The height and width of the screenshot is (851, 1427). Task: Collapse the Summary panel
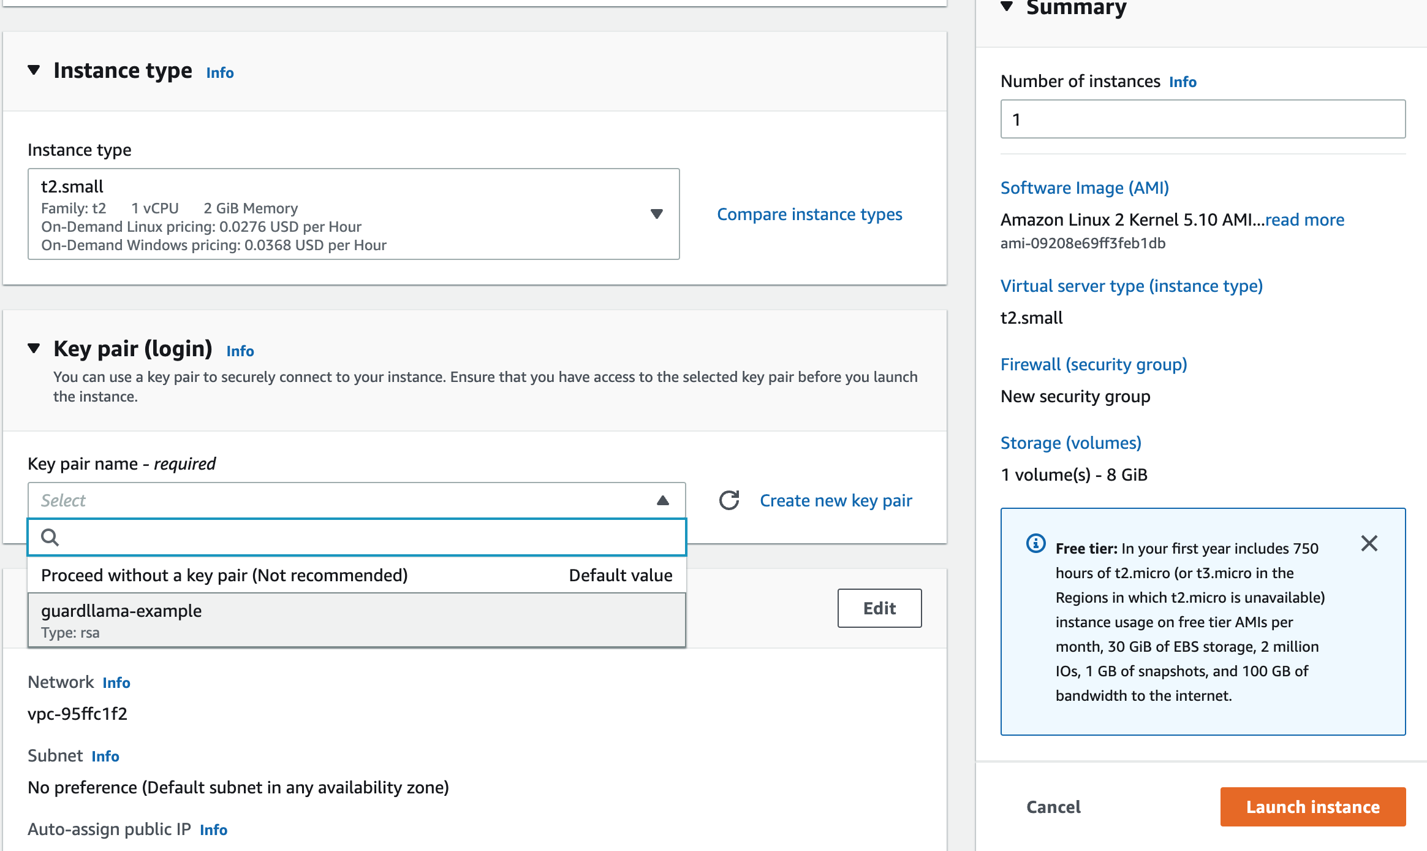tap(1007, 6)
